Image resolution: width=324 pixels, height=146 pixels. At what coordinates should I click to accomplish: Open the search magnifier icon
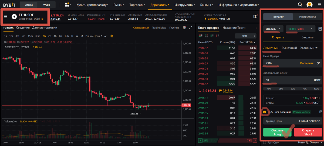(300, 5)
